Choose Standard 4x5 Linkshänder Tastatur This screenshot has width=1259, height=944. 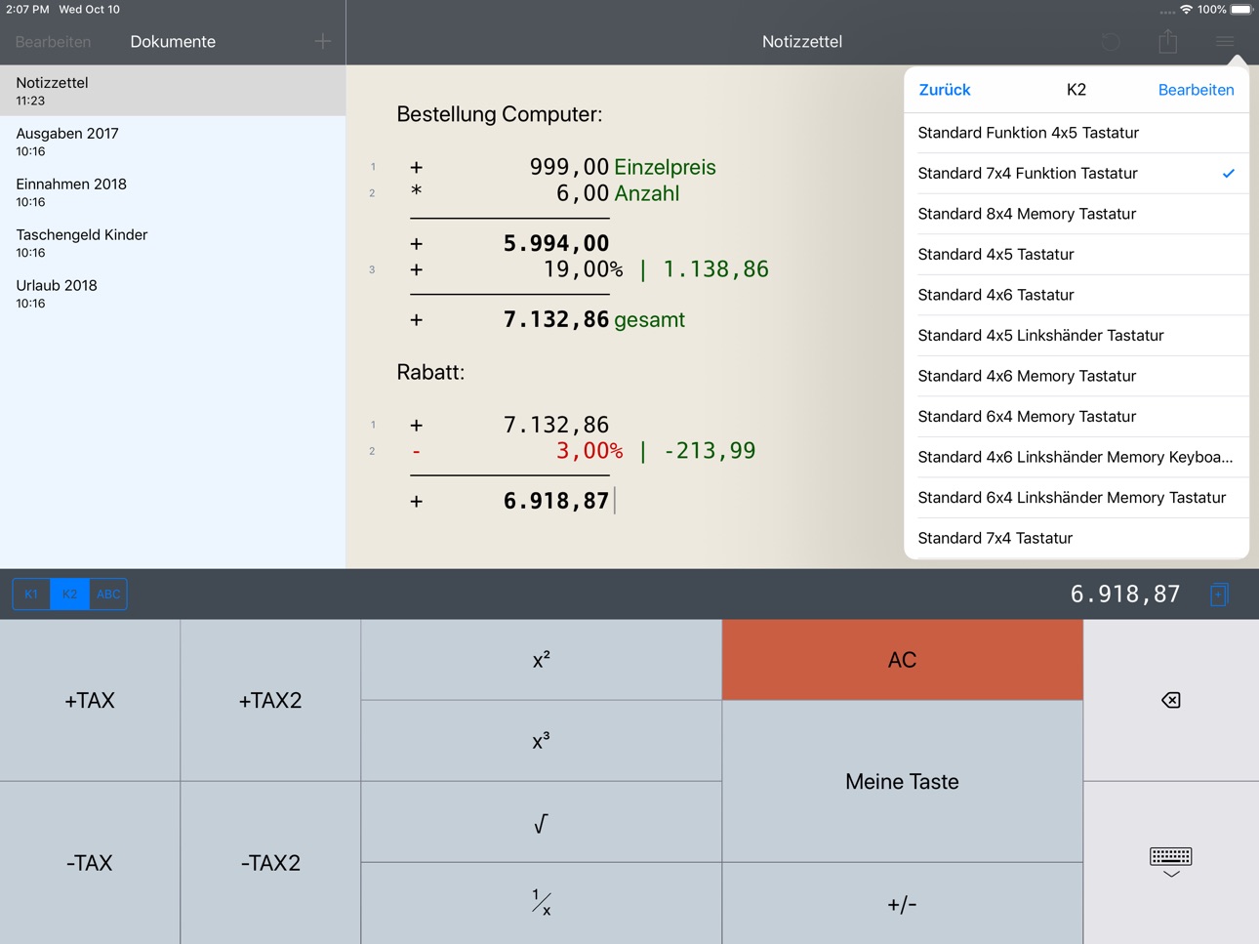1076,335
